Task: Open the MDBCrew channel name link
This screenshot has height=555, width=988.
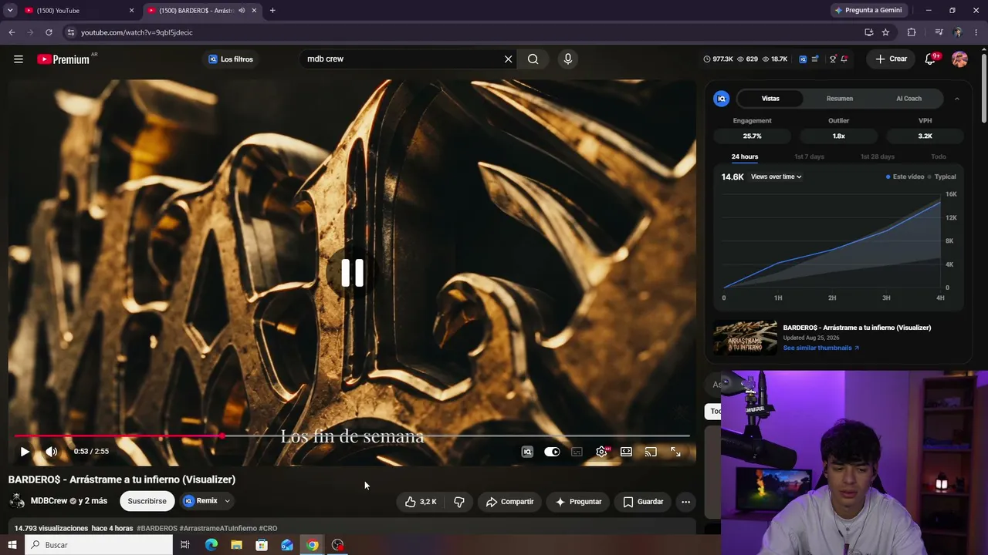Action: 49,501
